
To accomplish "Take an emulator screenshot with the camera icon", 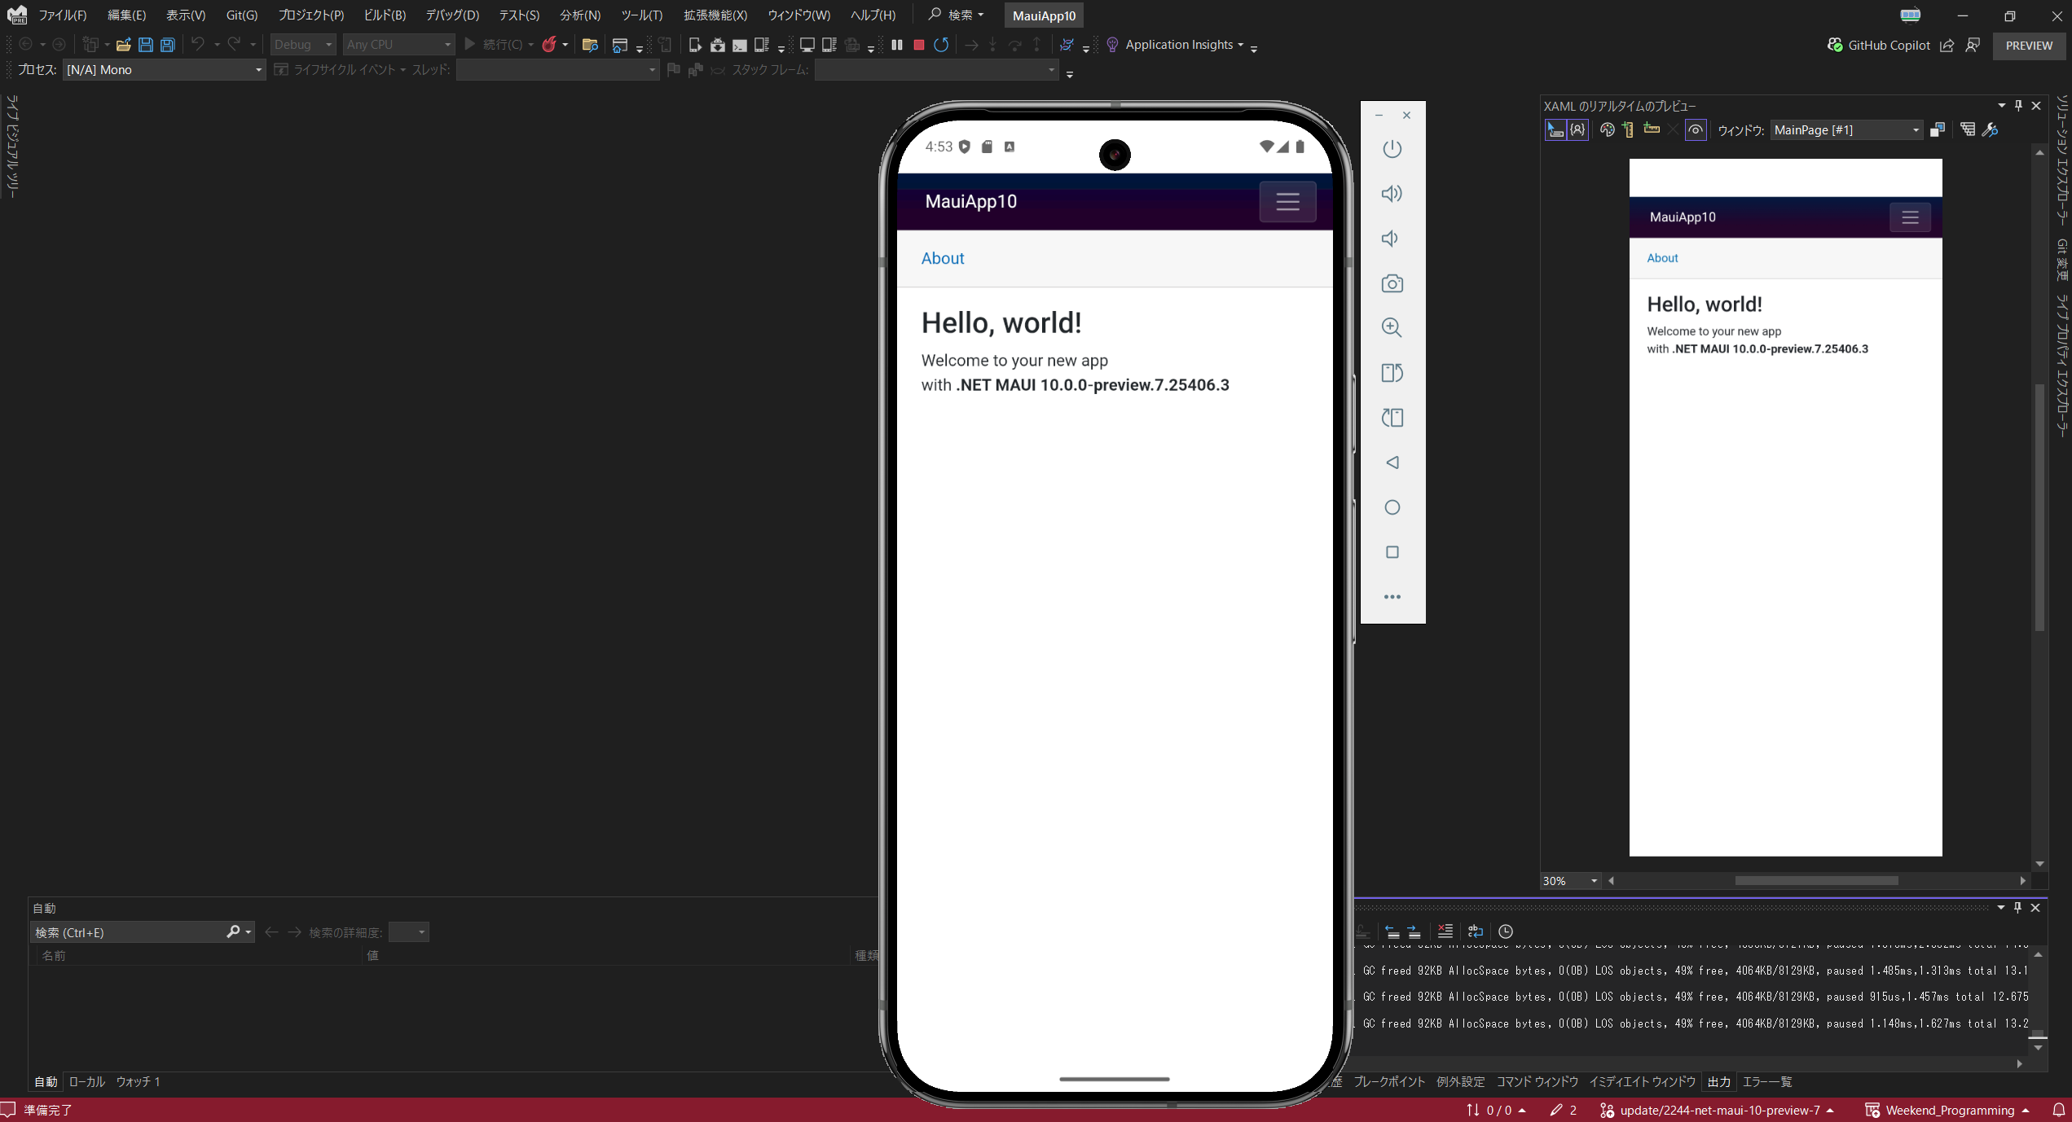I will coord(1392,283).
